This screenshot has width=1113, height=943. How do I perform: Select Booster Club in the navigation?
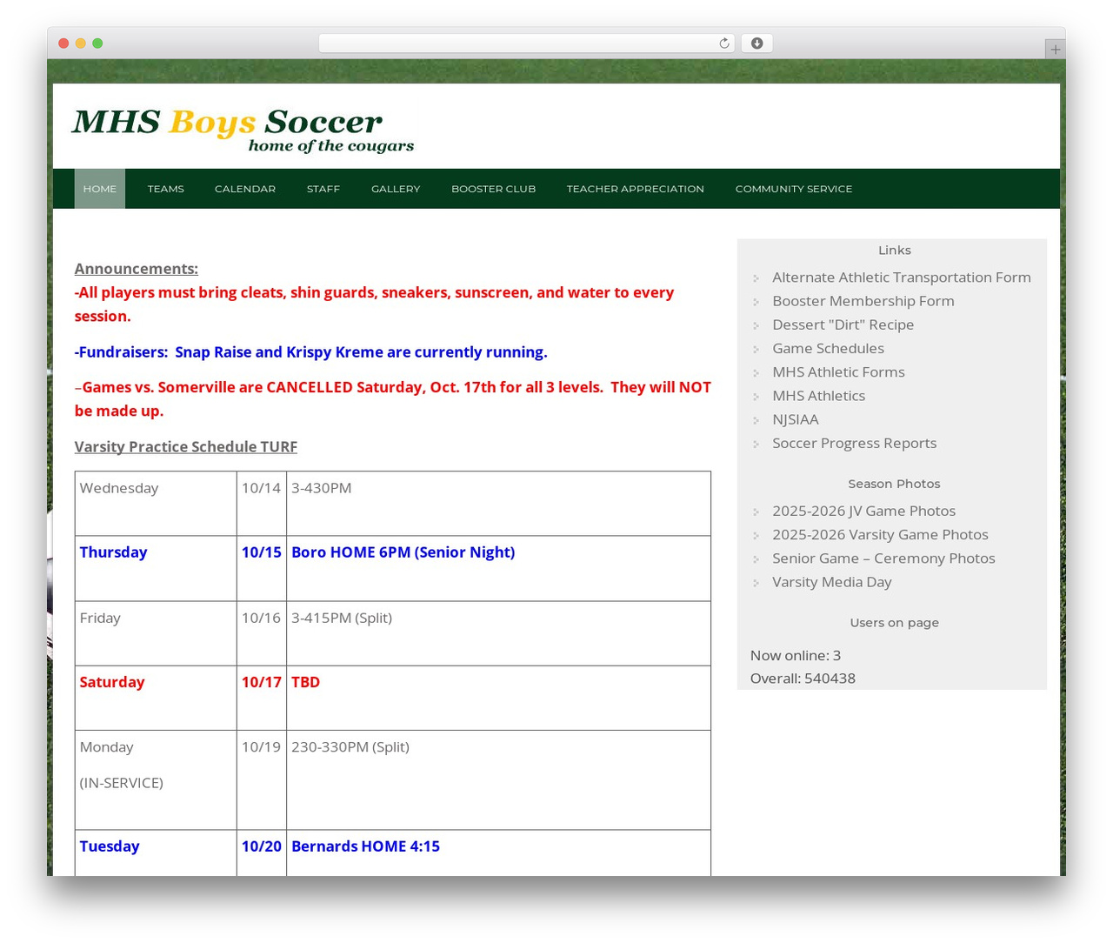pyautogui.click(x=493, y=189)
